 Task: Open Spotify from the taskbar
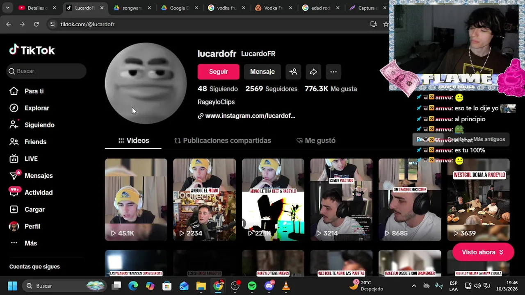pyautogui.click(x=252, y=286)
